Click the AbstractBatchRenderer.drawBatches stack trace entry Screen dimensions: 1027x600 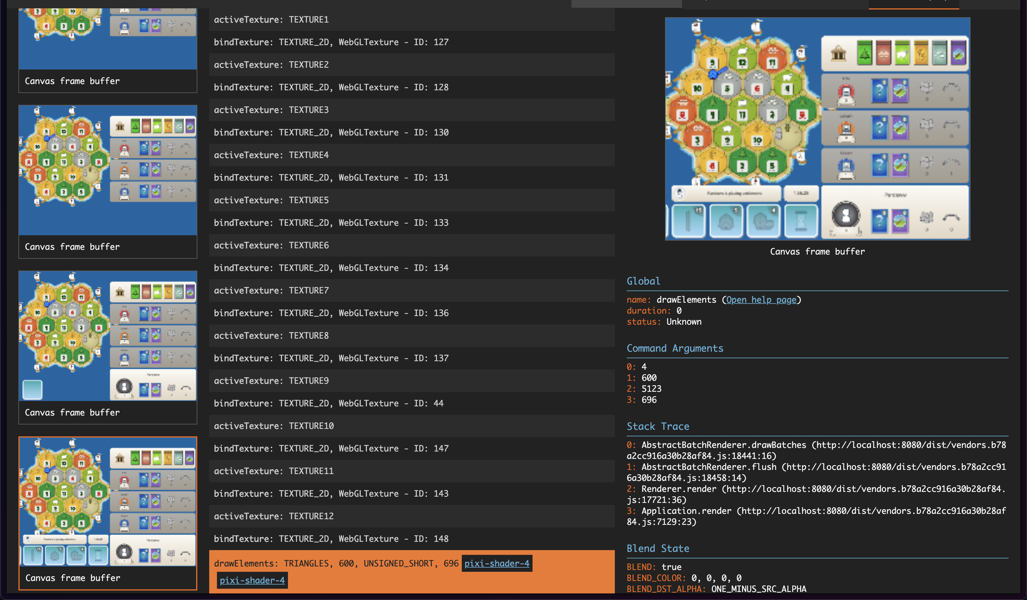click(817, 450)
